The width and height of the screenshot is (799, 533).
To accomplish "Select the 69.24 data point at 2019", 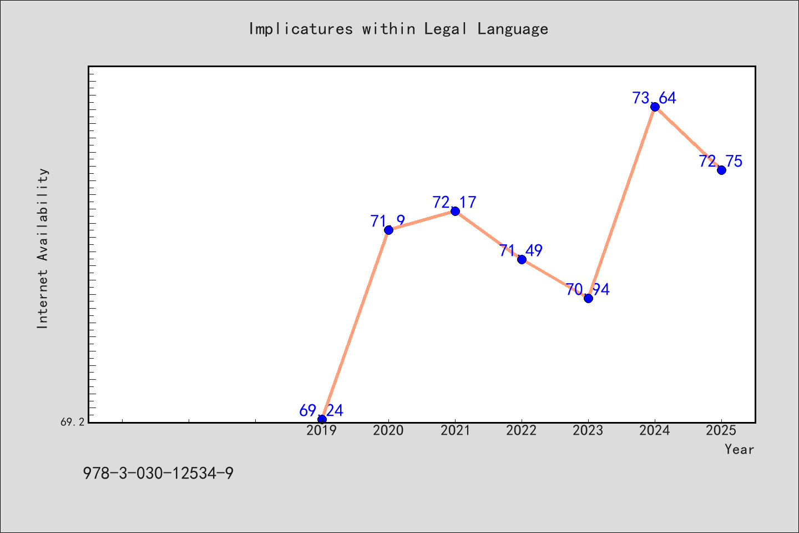I will point(322,419).
